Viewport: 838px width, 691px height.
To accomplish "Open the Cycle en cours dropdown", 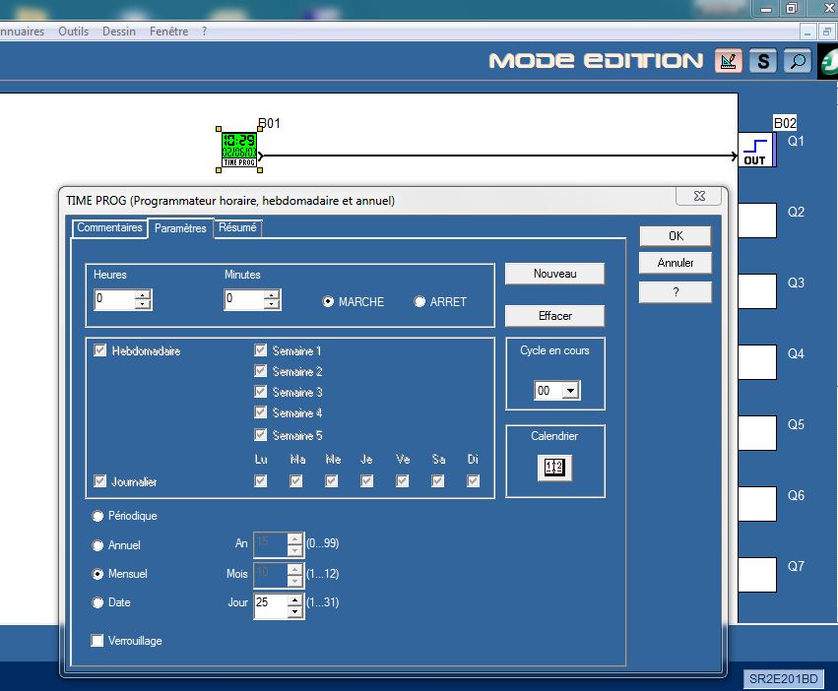I will pos(570,391).
